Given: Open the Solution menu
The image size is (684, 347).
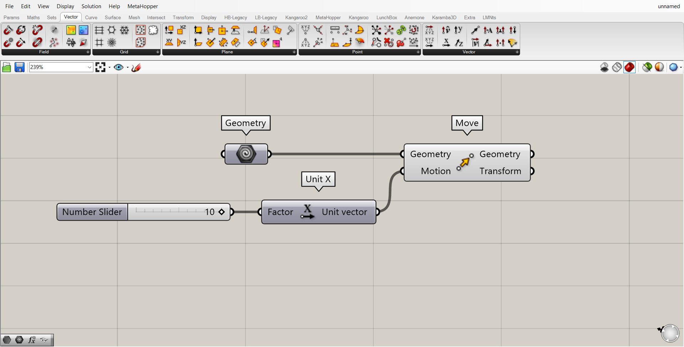Looking at the screenshot, I should coord(91,6).
